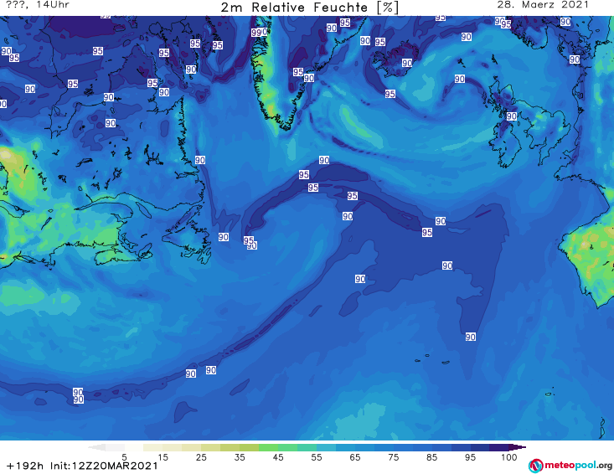Click the legend tick label '15'
The height and width of the screenshot is (474, 614).
[163, 457]
